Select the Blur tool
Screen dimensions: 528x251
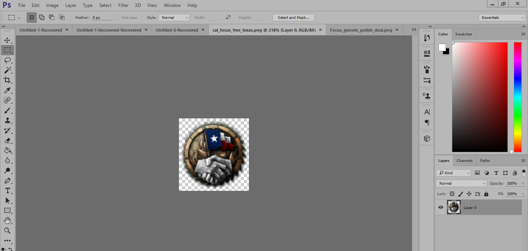click(x=7, y=160)
